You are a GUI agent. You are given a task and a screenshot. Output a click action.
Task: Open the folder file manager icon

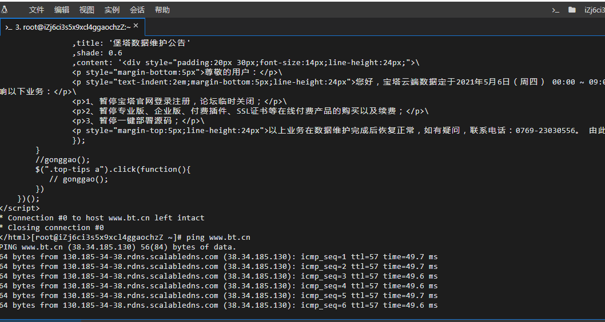572,10
